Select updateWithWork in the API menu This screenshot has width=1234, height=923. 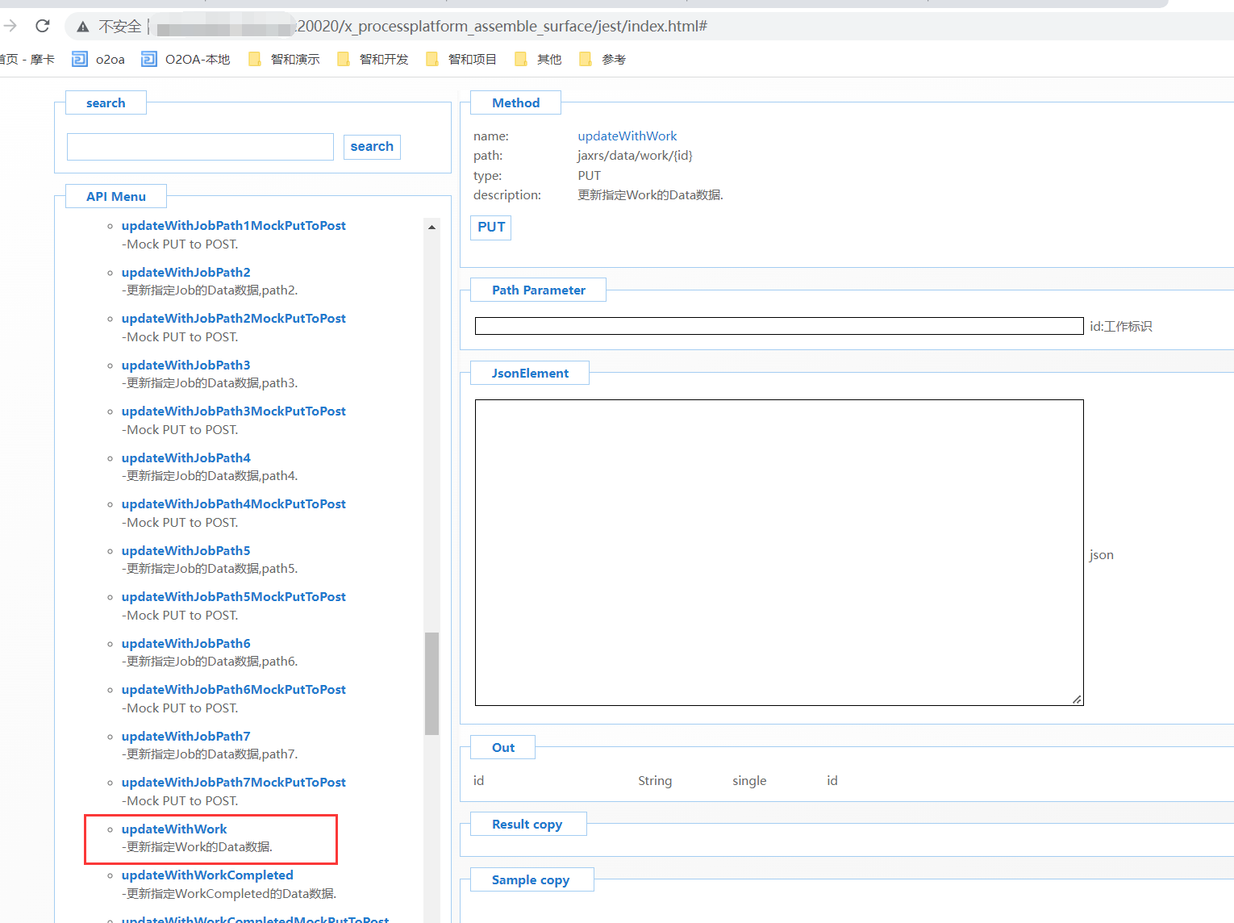click(x=174, y=829)
